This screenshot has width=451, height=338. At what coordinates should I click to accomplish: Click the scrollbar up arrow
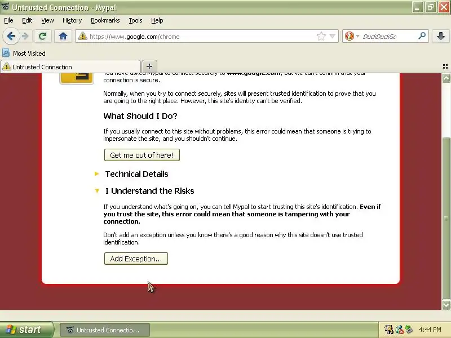tap(446, 78)
